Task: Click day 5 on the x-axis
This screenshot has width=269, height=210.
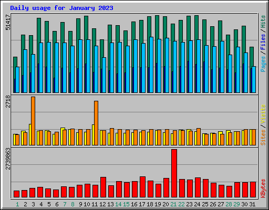Action: [49, 204]
